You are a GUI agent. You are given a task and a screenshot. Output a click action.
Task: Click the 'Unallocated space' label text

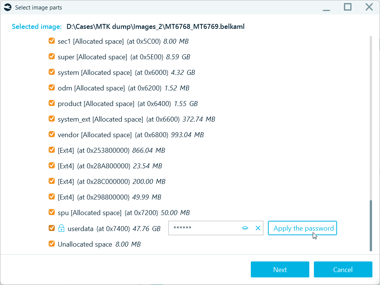point(85,244)
